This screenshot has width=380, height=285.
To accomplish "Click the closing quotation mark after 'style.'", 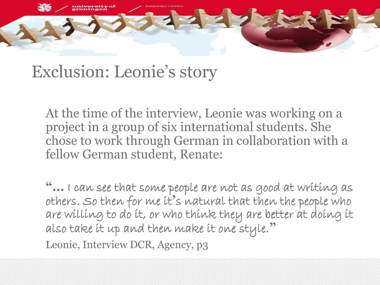I will (x=273, y=226).
